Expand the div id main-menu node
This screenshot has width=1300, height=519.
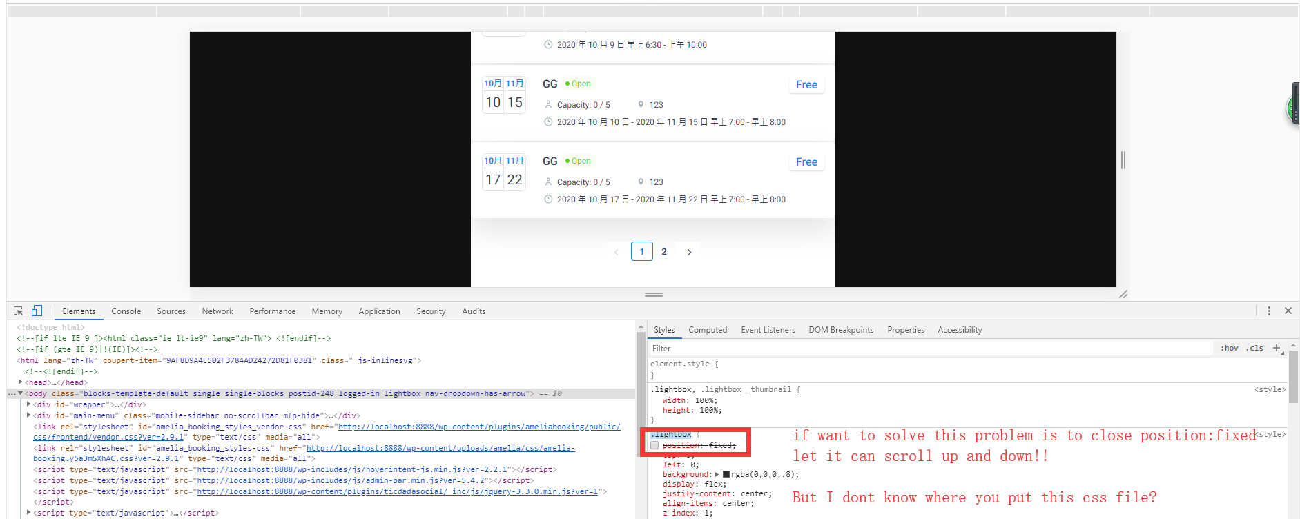pos(28,415)
